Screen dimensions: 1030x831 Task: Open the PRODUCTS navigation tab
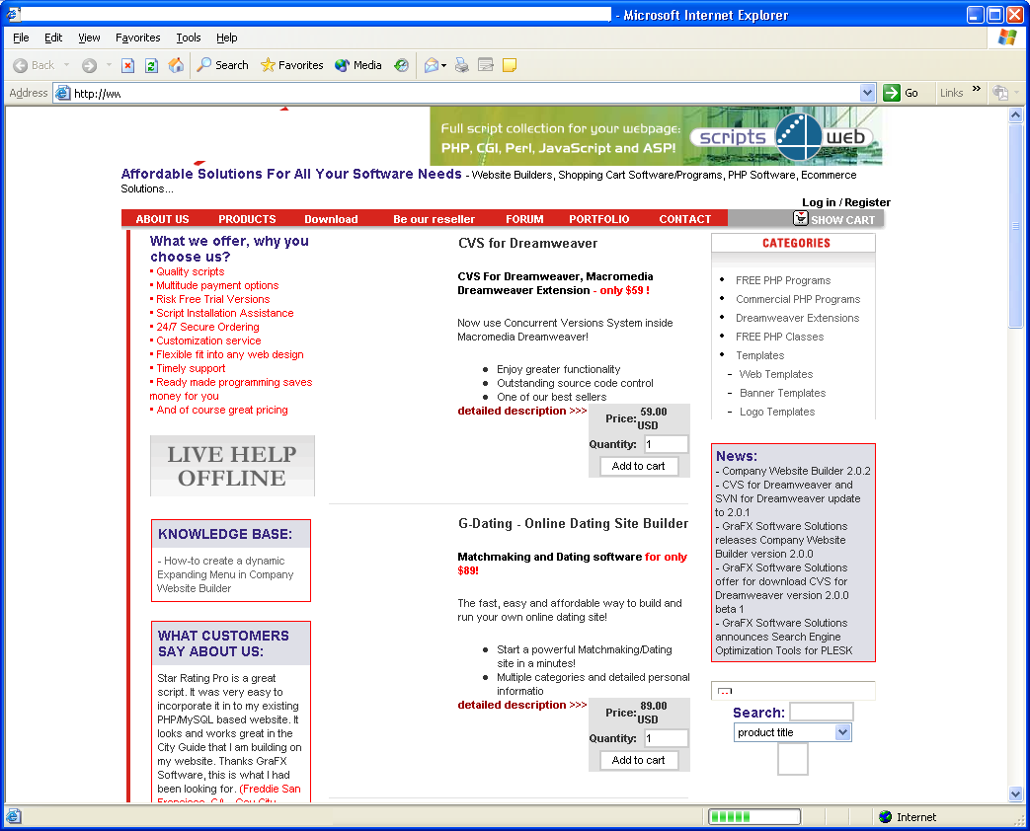coord(247,219)
